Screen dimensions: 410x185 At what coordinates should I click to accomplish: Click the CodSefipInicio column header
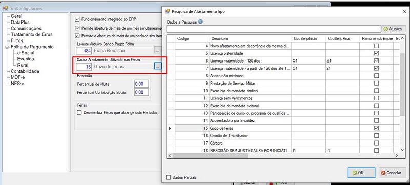coord(309,38)
